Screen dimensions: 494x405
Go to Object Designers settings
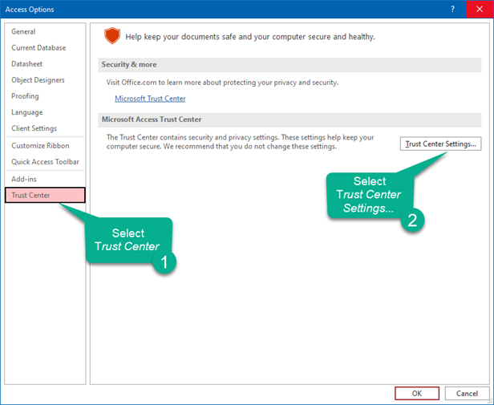[38, 80]
